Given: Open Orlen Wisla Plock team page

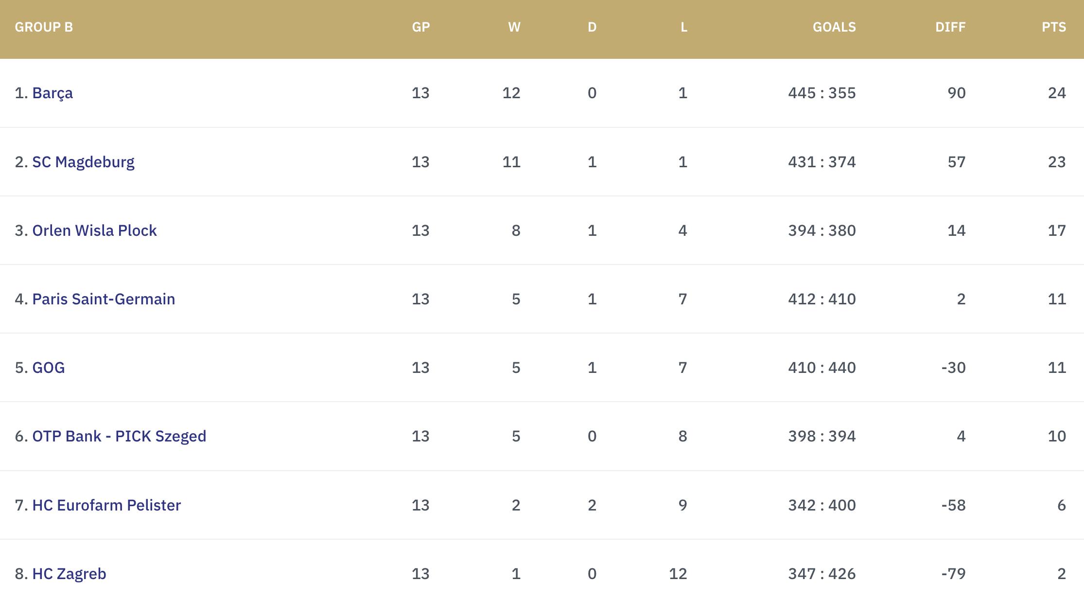Looking at the screenshot, I should 94,230.
